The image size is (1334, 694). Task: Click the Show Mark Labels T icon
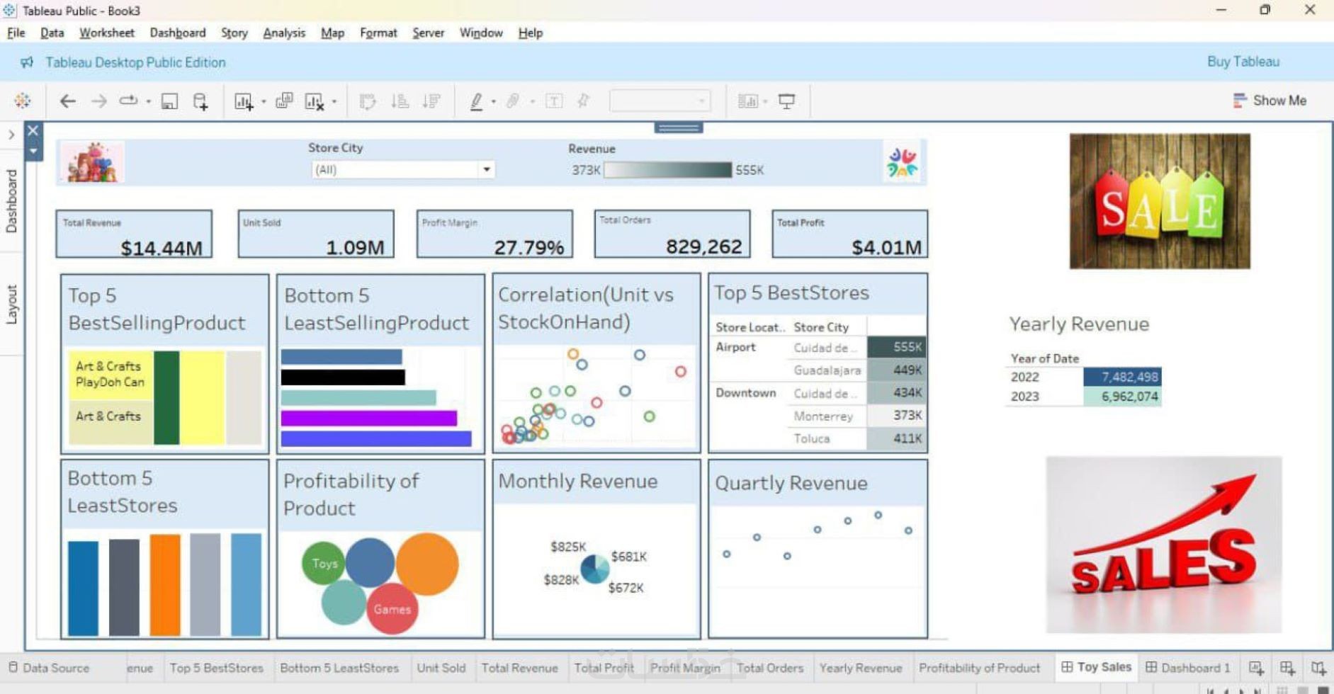coord(554,101)
